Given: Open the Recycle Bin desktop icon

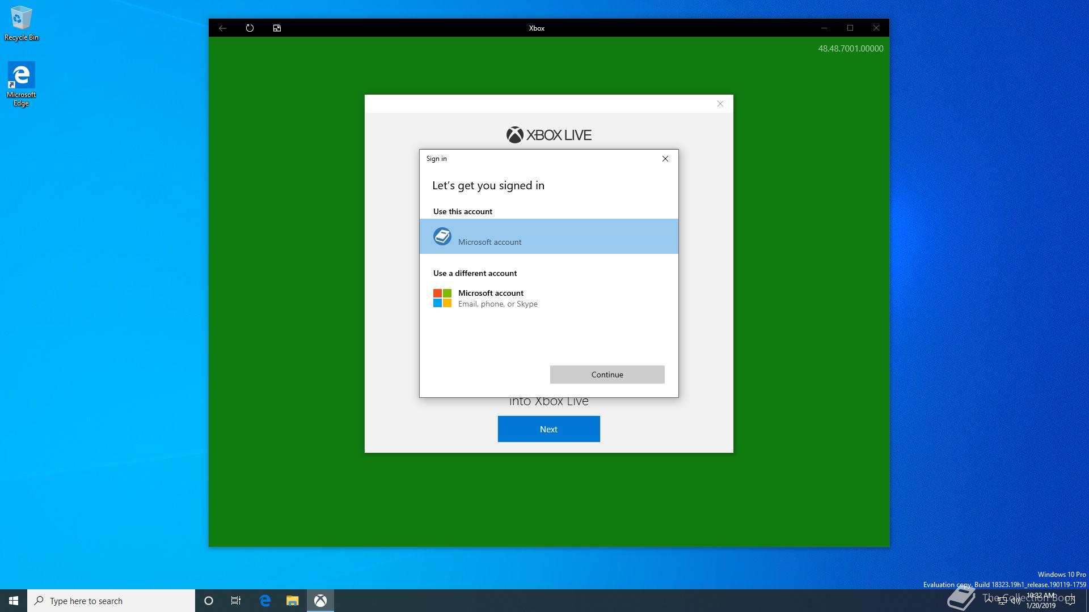Looking at the screenshot, I should (21, 23).
